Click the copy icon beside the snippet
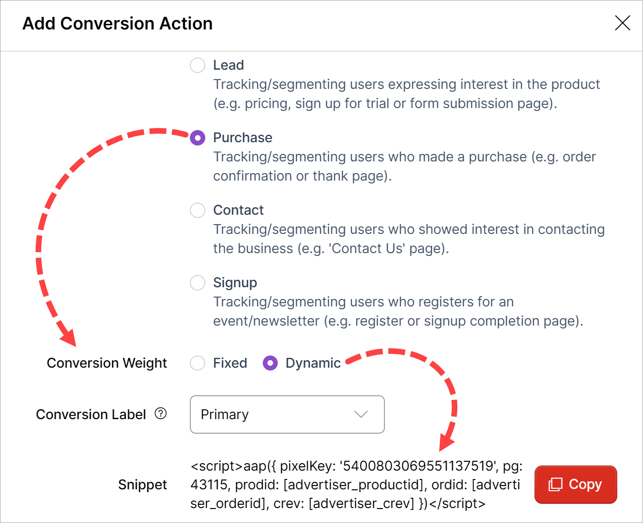Viewport: 643px width, 523px height. tap(556, 484)
